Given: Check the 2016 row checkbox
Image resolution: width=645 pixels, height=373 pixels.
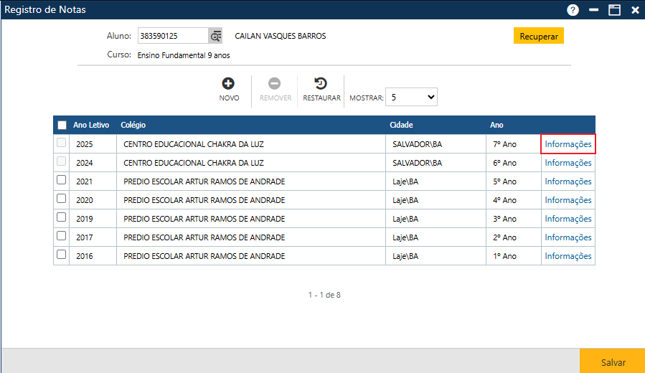Looking at the screenshot, I should click(61, 254).
